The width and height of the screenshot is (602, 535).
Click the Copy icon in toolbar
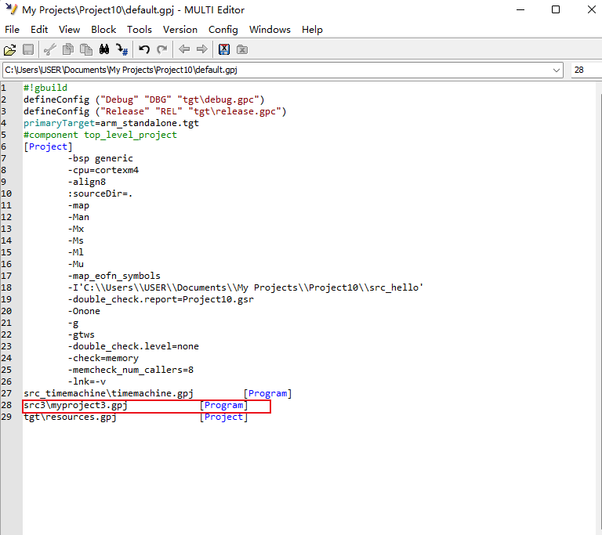68,49
